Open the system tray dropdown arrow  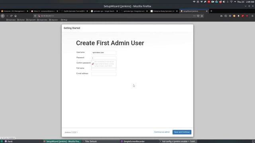click(235, 2)
